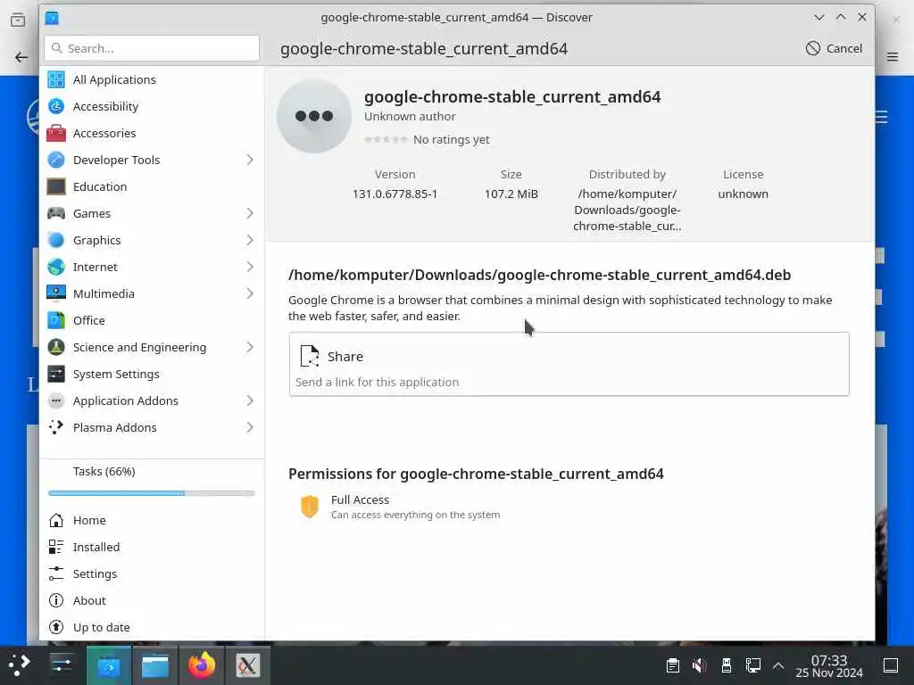Select the Accessories toolbox icon
Screen dimensions: 914x685
click(x=56, y=133)
